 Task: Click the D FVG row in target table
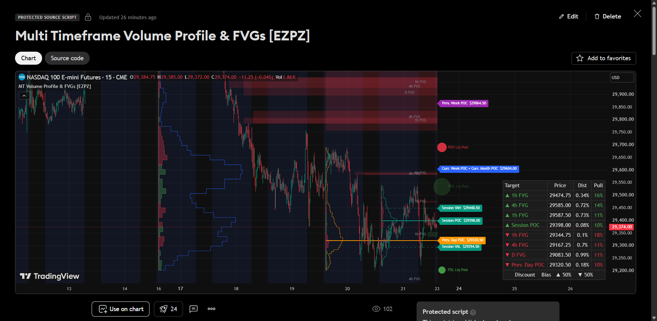[x=554, y=255]
